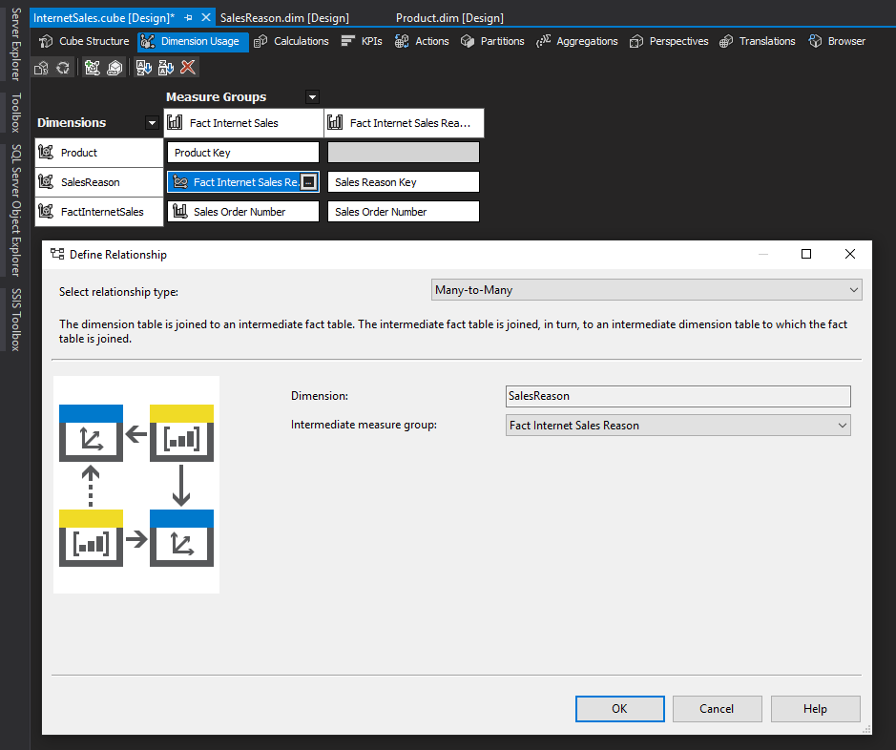
Task: Click the New Linked Object toolbar icon
Action: point(115,68)
